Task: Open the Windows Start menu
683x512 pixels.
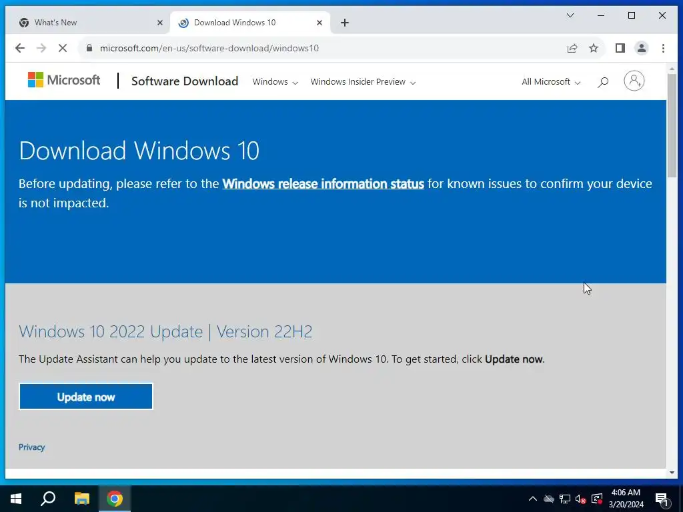Action: pyautogui.click(x=16, y=499)
